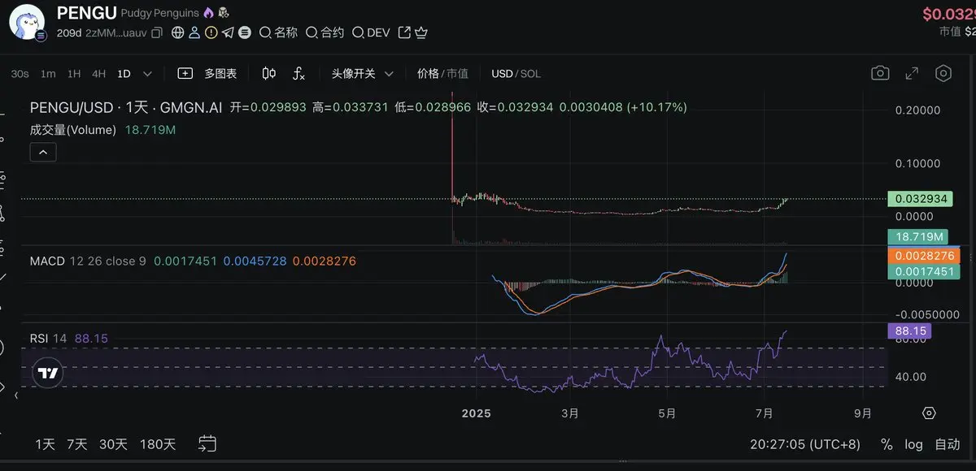
Task: Open the 头像开关 avatar toggle dropdown
Action: 362,74
